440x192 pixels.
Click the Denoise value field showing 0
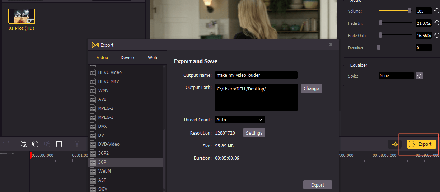pos(423,48)
